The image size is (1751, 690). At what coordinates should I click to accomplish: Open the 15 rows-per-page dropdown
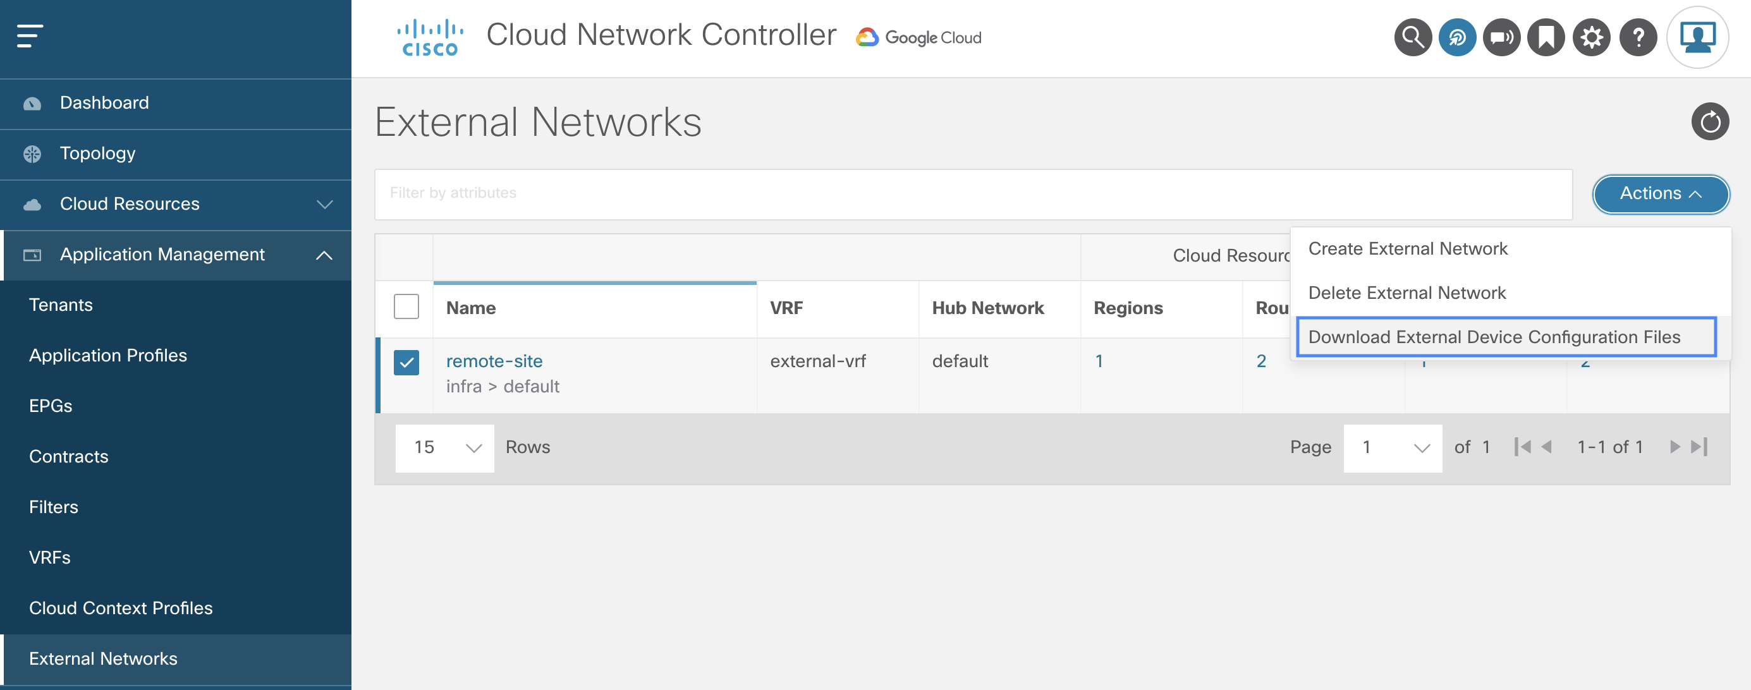click(x=444, y=447)
